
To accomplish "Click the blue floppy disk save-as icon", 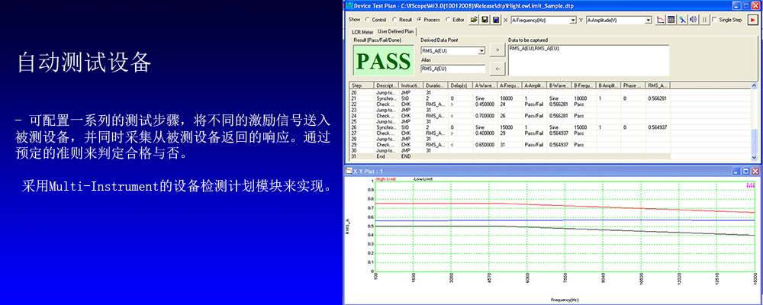I will pyautogui.click(x=495, y=20).
